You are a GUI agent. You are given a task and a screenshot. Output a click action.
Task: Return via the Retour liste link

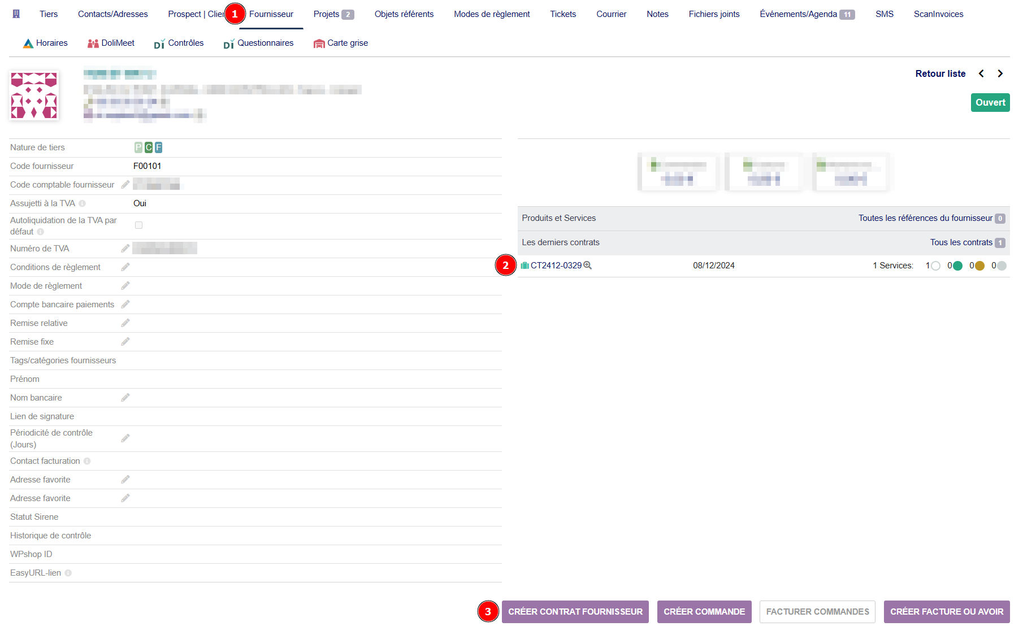tap(940, 73)
